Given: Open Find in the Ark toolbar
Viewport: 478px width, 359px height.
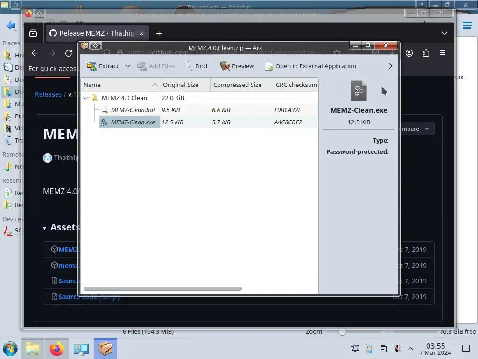Looking at the screenshot, I should click(196, 66).
